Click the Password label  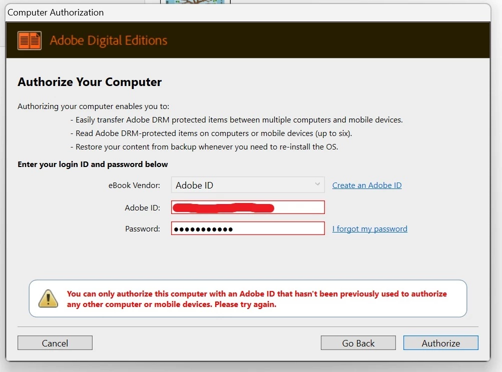(143, 228)
